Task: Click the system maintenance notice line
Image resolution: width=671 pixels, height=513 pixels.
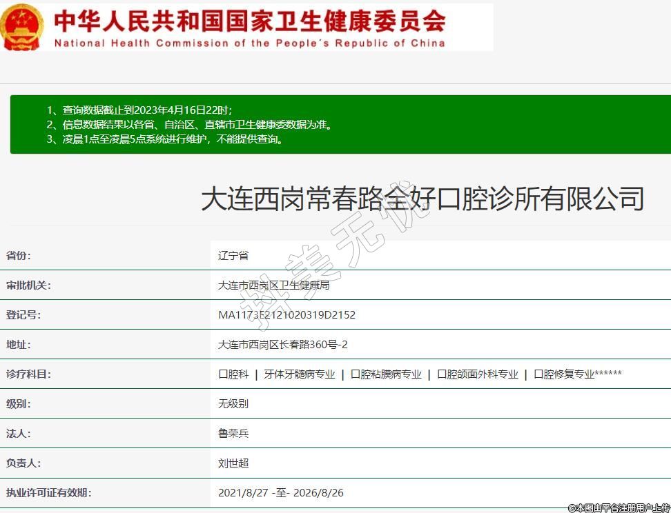Action: pyautogui.click(x=166, y=139)
